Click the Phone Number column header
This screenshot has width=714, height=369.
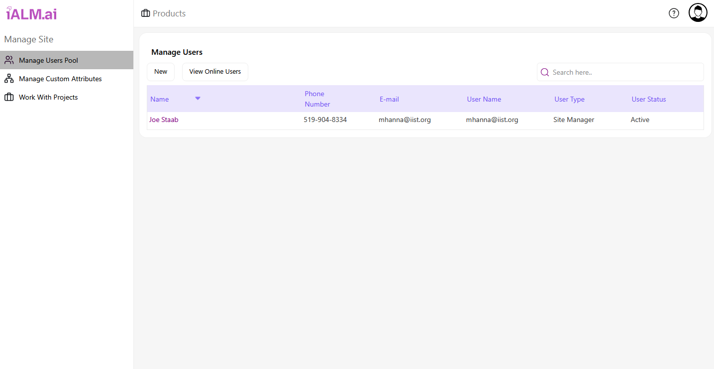tap(317, 99)
